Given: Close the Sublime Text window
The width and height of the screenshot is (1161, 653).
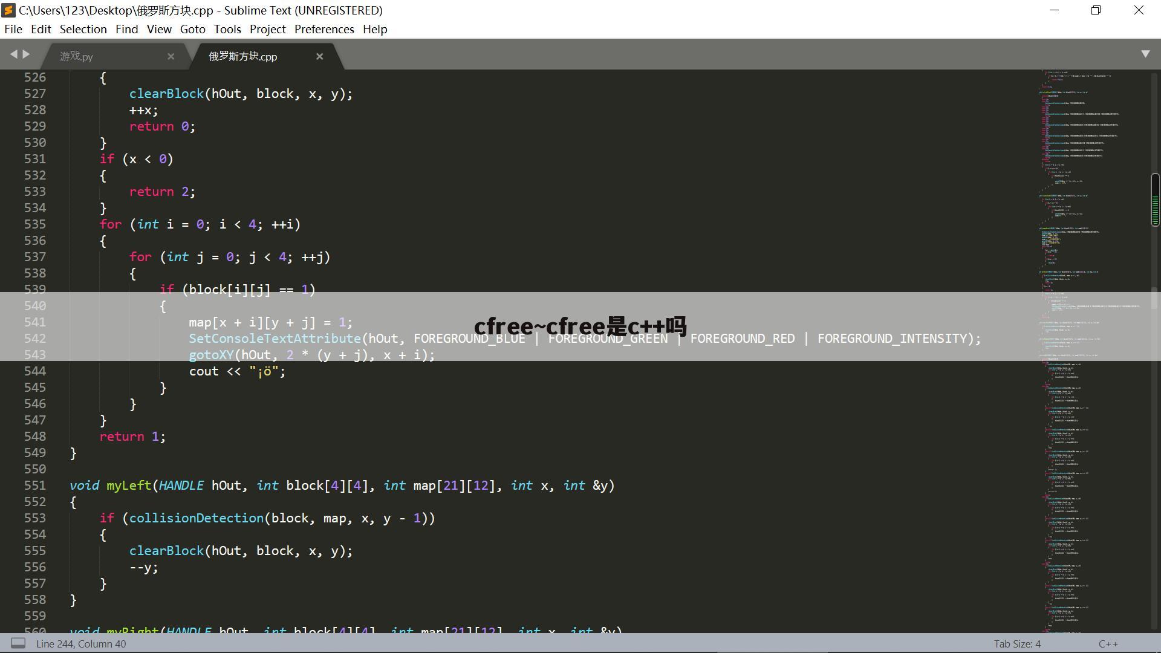Looking at the screenshot, I should (x=1139, y=10).
